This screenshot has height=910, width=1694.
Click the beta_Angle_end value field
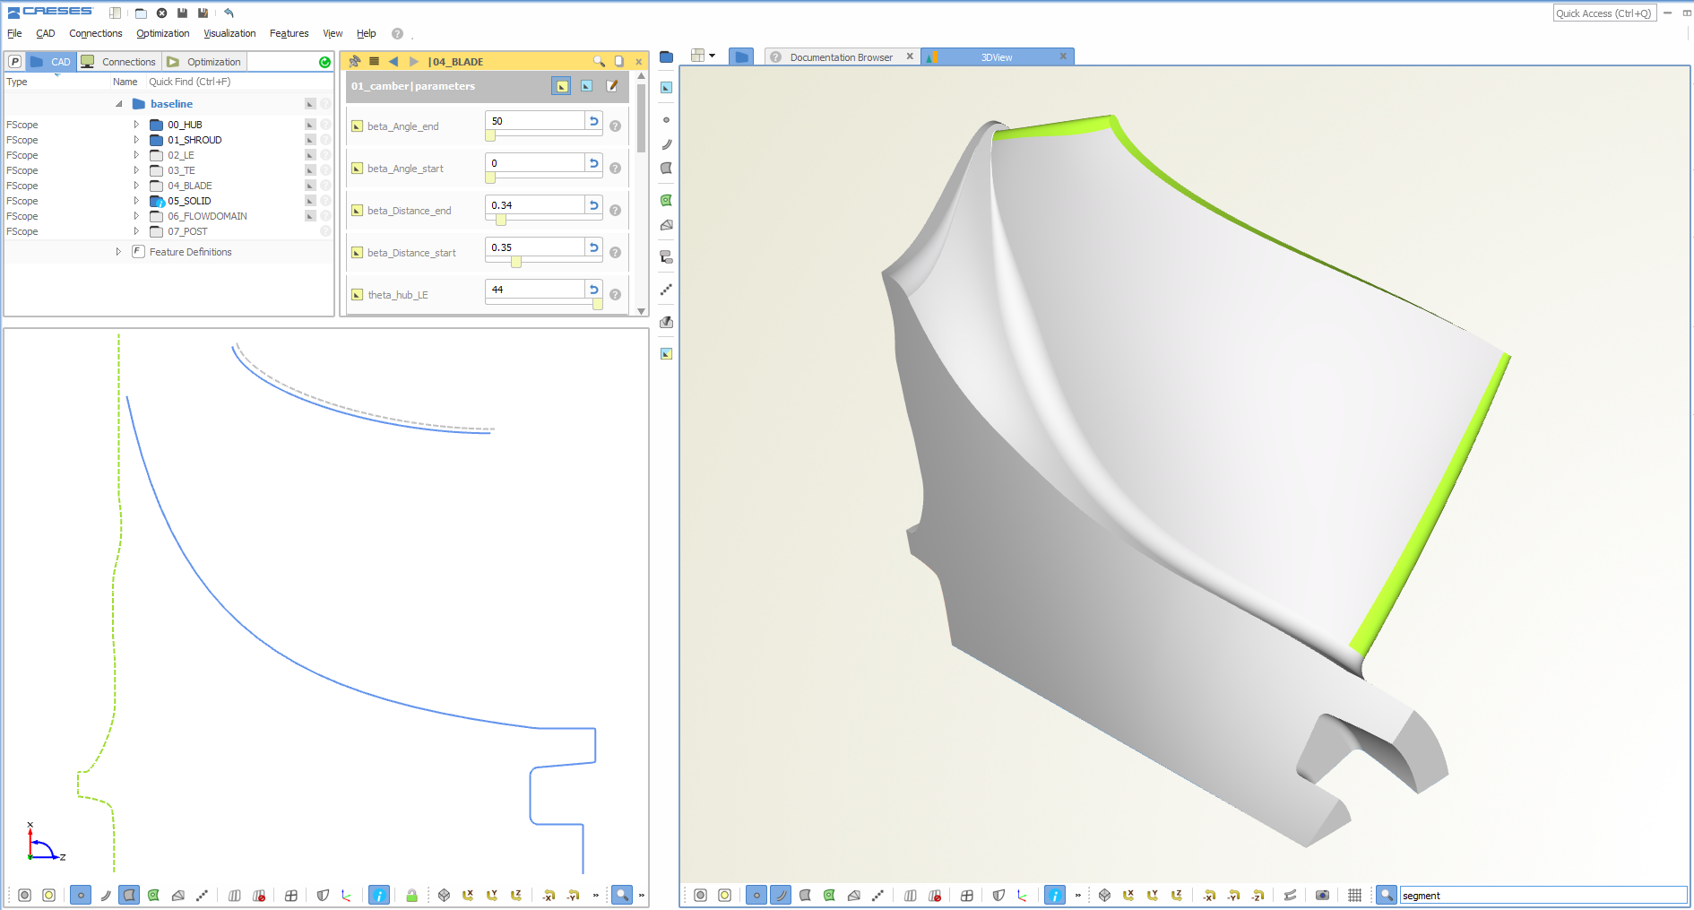(x=535, y=121)
